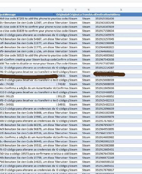Screen dimensions: 142x174
Task: Select column U header
Action: (x=63, y=10)
